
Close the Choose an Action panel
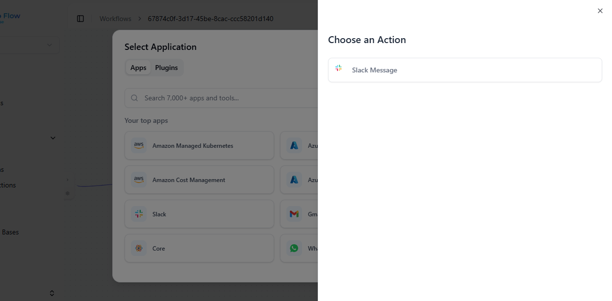pos(600,11)
